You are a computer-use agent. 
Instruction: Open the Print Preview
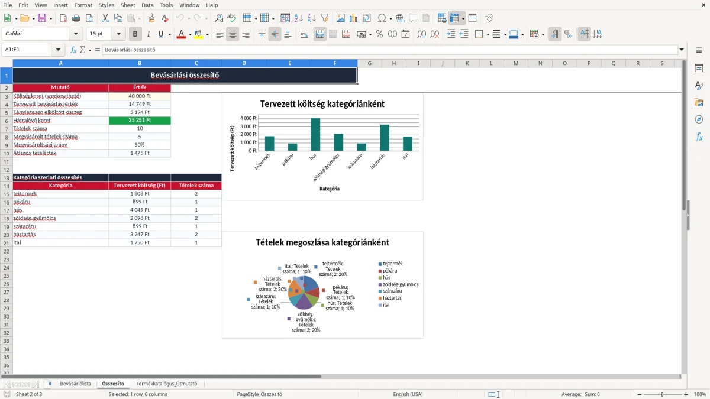(x=89, y=18)
